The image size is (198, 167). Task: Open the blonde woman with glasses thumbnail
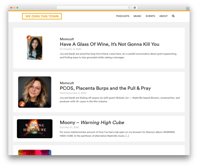coord(34,92)
